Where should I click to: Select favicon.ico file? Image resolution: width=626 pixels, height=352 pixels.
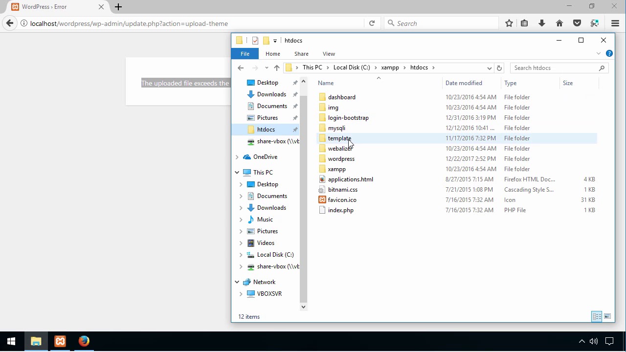pos(342,200)
